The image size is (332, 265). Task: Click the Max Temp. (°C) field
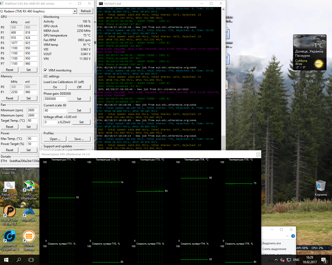32,139
